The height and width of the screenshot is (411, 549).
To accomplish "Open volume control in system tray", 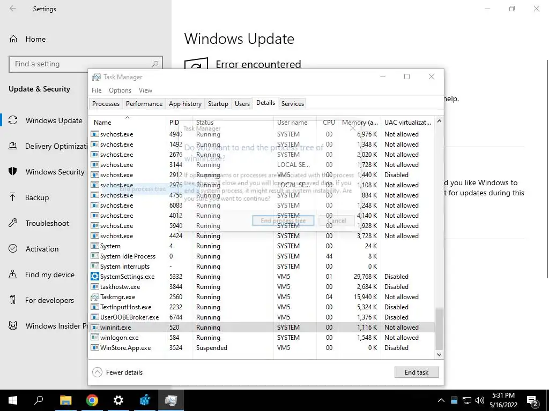I will [480, 400].
